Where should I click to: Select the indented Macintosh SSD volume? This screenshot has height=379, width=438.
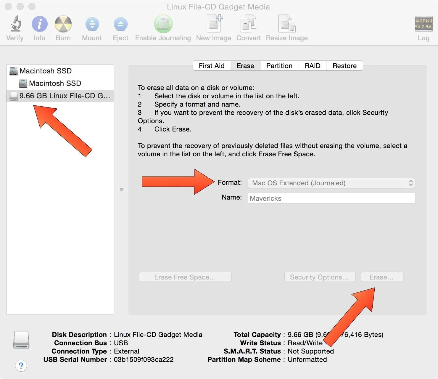[60, 83]
